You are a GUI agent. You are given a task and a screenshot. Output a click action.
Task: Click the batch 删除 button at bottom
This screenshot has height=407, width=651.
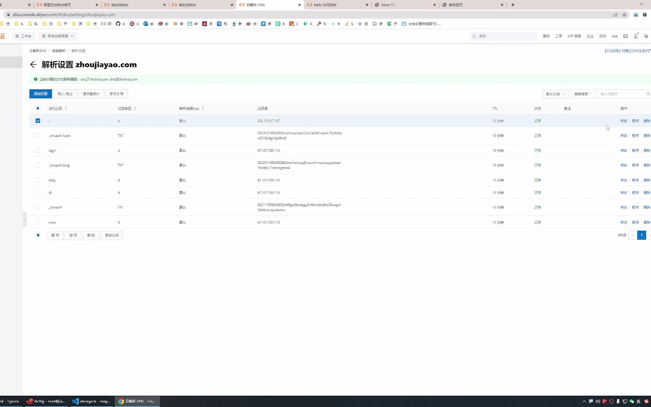click(91, 235)
